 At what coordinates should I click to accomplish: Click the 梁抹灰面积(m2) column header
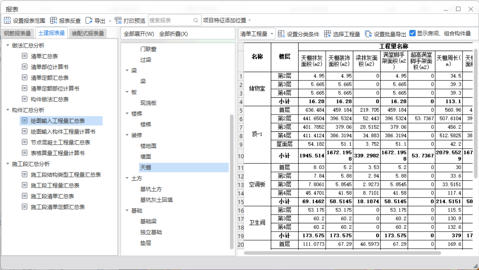click(367, 61)
